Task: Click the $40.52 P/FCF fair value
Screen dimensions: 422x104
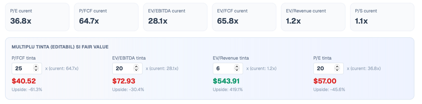Action: [24, 81]
